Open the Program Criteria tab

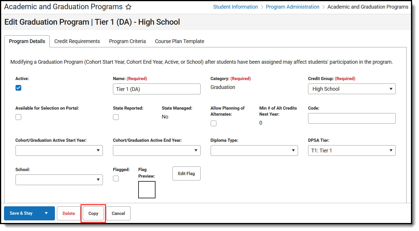(x=127, y=41)
